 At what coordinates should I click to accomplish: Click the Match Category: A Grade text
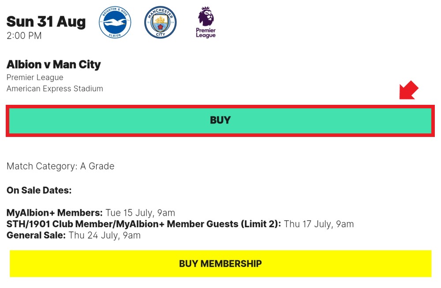coord(60,166)
